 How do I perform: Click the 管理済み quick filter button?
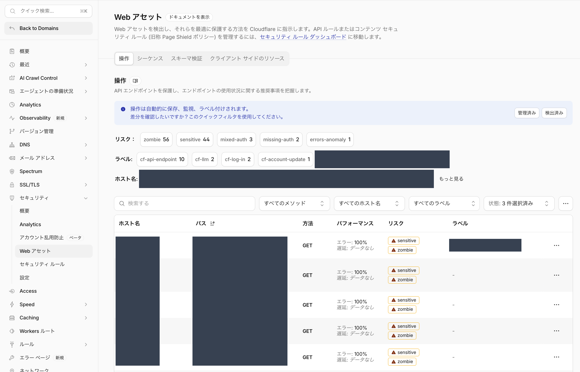pos(527,113)
